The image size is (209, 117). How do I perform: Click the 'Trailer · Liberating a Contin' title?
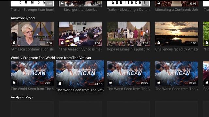click(128, 10)
